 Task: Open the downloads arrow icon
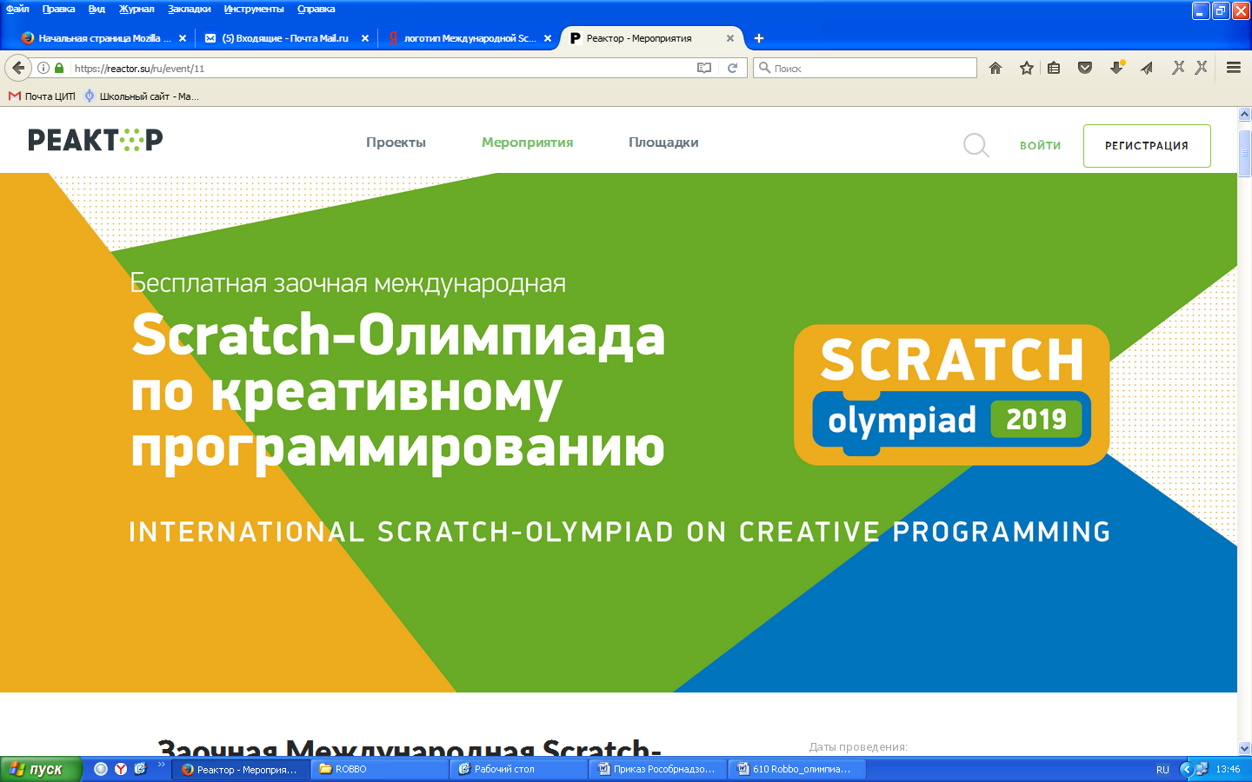[1117, 68]
